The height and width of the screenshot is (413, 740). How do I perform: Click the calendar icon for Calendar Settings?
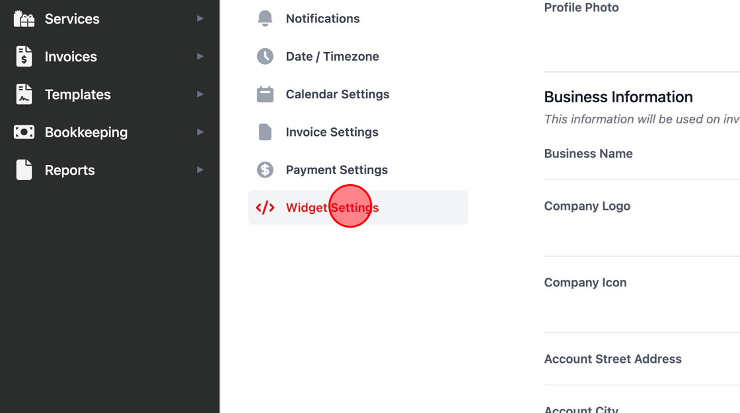[x=265, y=94]
